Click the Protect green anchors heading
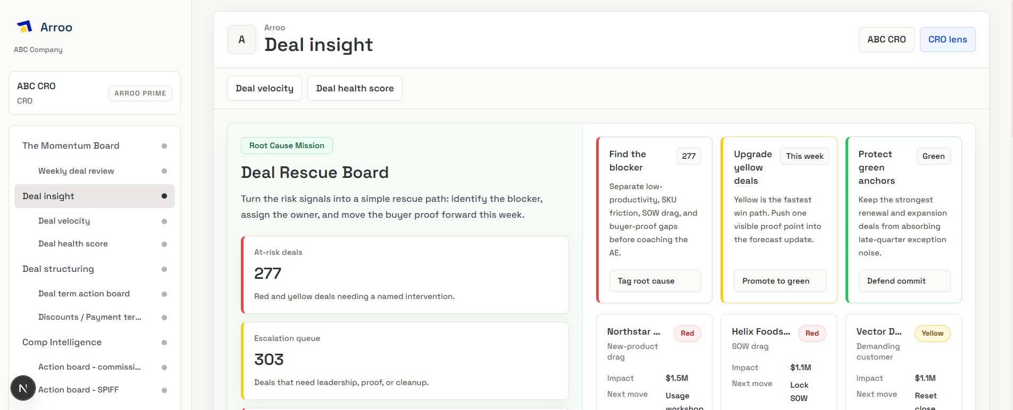This screenshot has height=410, width=1013. [x=877, y=167]
